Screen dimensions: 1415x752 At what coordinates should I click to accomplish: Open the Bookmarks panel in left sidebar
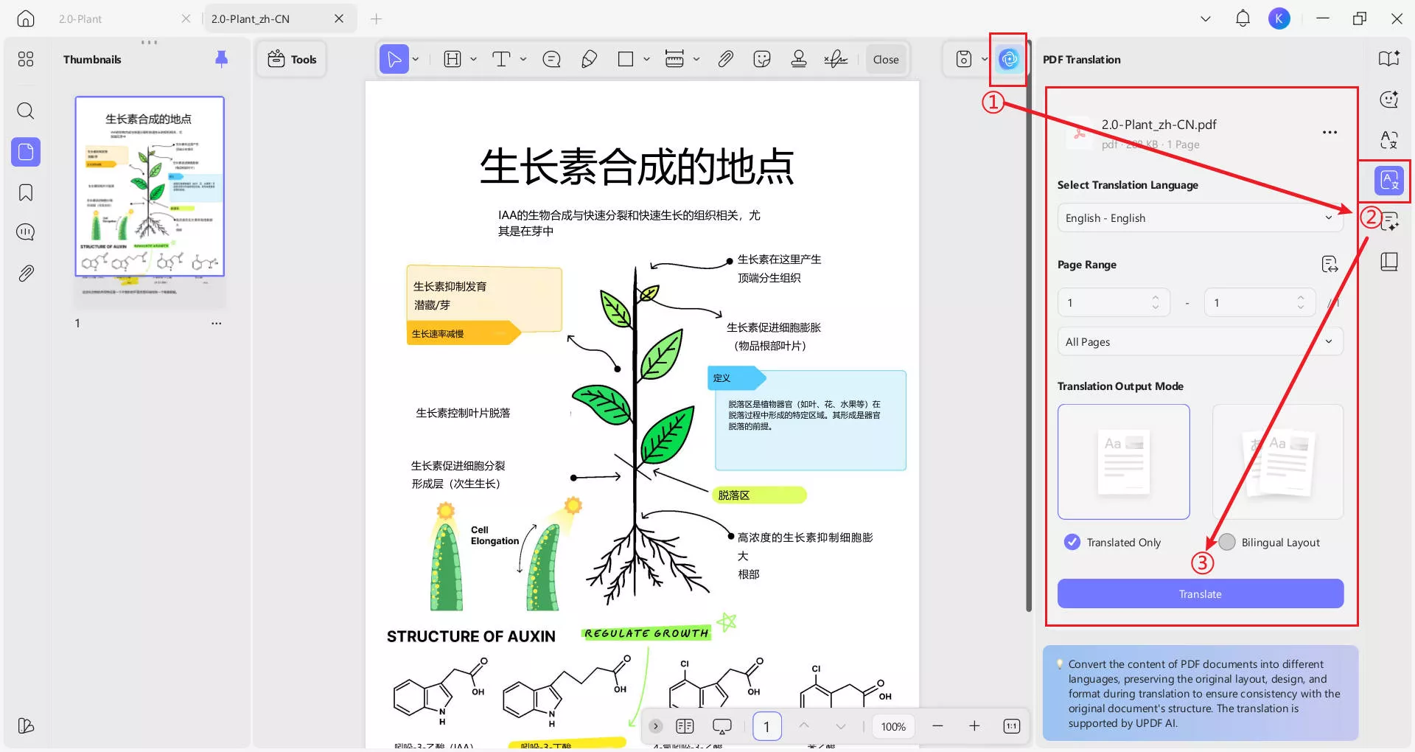26,192
